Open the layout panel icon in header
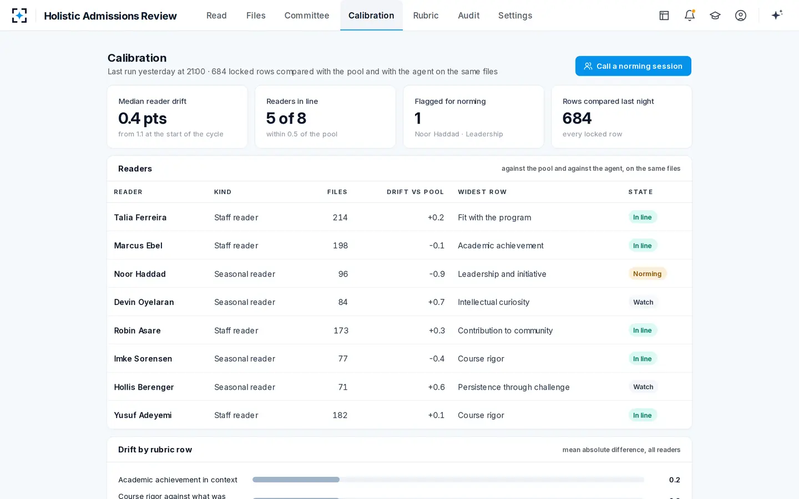The width and height of the screenshot is (799, 499). click(x=664, y=16)
